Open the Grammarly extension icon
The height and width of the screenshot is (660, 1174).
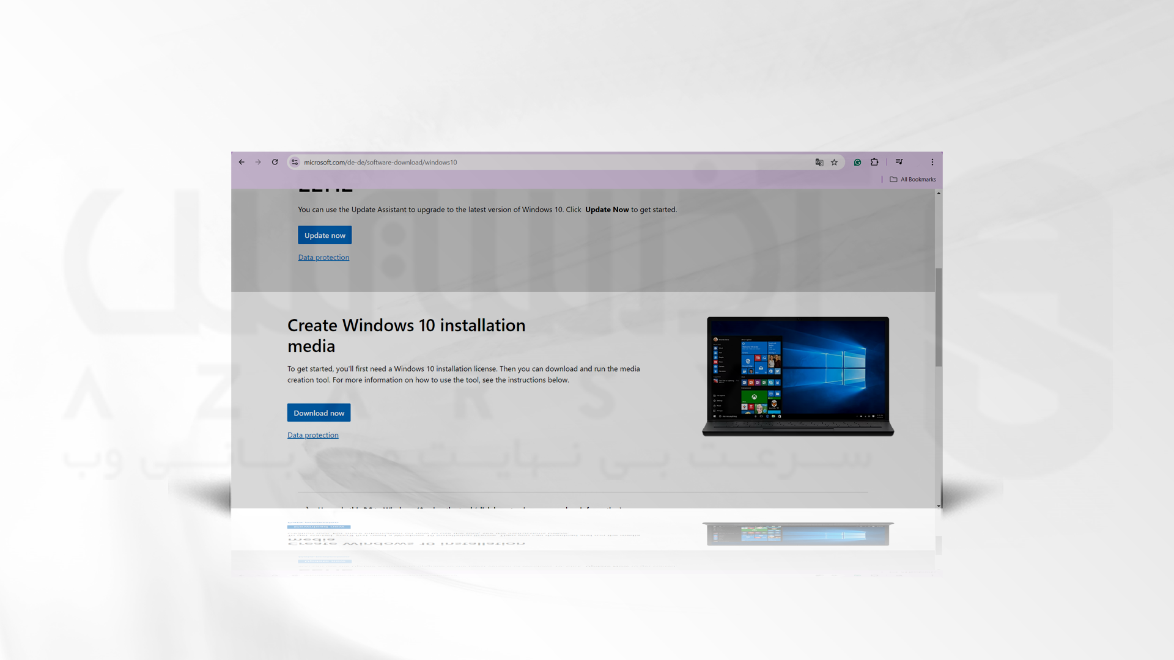857,162
